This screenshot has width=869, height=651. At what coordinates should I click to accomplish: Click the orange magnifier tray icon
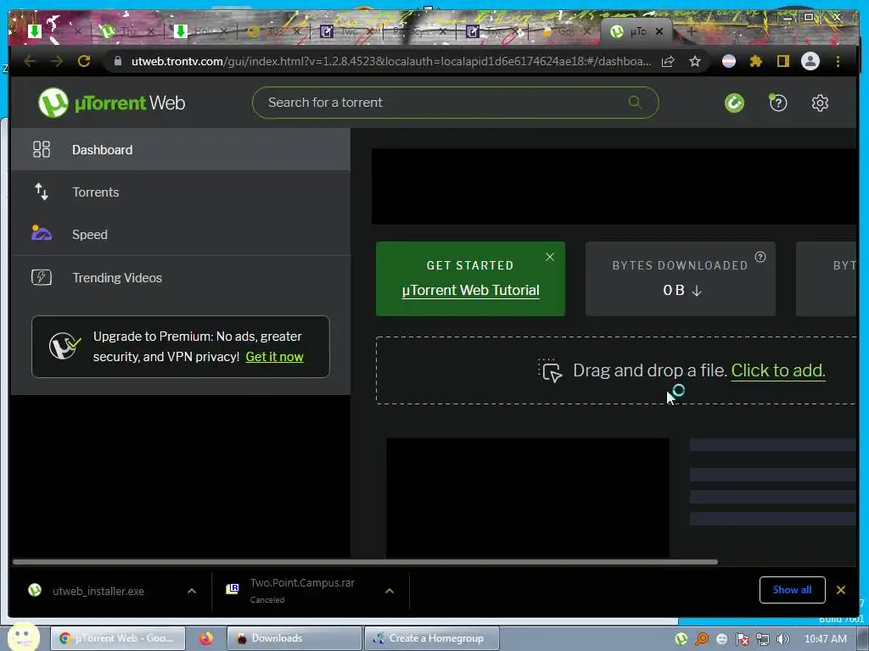pyautogui.click(x=702, y=639)
